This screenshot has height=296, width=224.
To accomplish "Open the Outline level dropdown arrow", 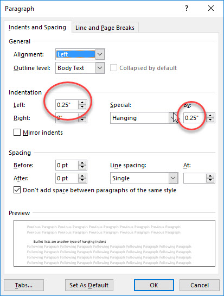I will (100, 68).
